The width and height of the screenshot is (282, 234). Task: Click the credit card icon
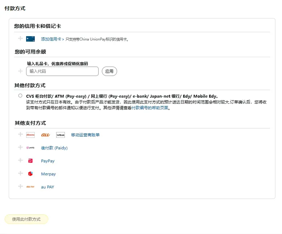coord(30,39)
